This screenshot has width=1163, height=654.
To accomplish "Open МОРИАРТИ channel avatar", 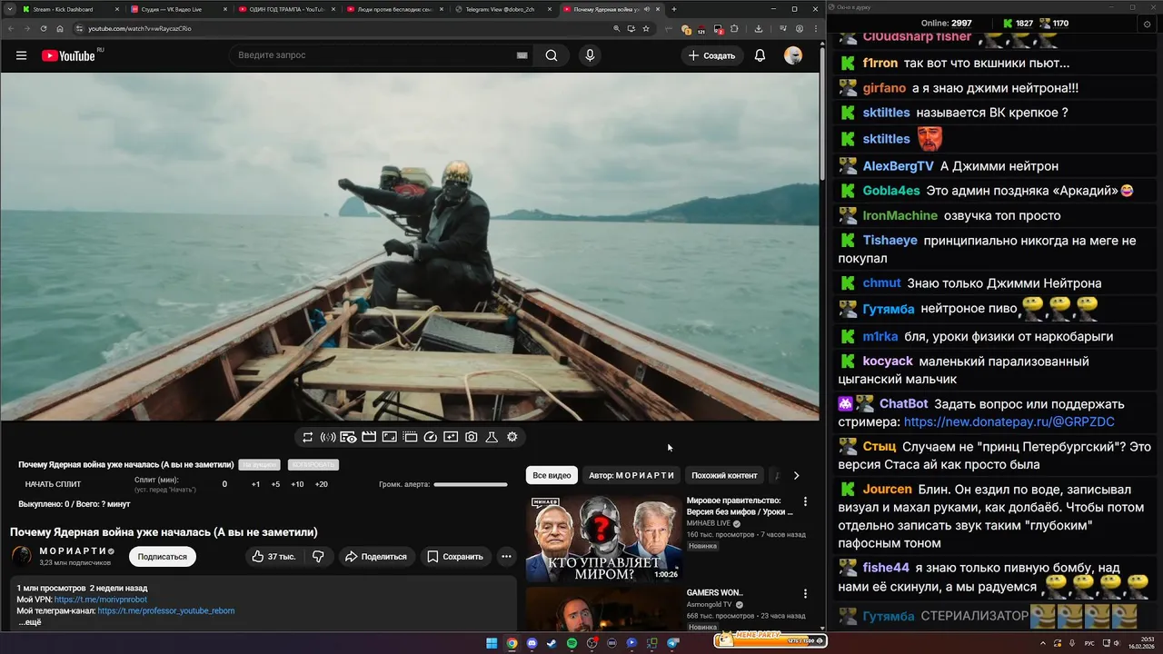I will tap(22, 555).
